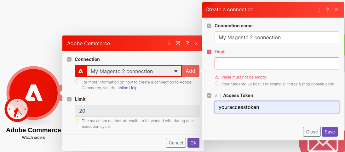The height and width of the screenshot is (152, 345).
Task: Toggle the Limit field collapse arrow
Action: click(x=69, y=99)
